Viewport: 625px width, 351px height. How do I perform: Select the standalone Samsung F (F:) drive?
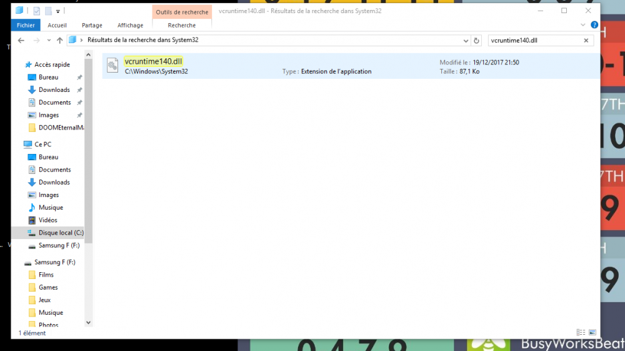coord(54,262)
